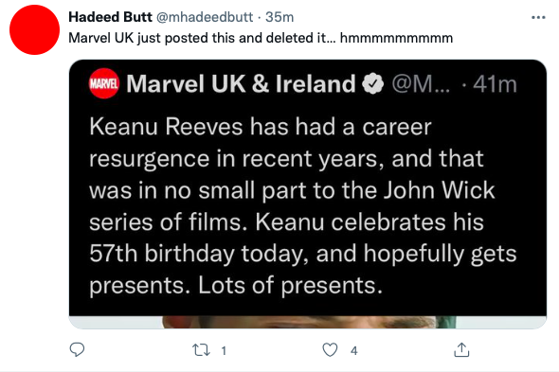Open the share menu icon

461,350
